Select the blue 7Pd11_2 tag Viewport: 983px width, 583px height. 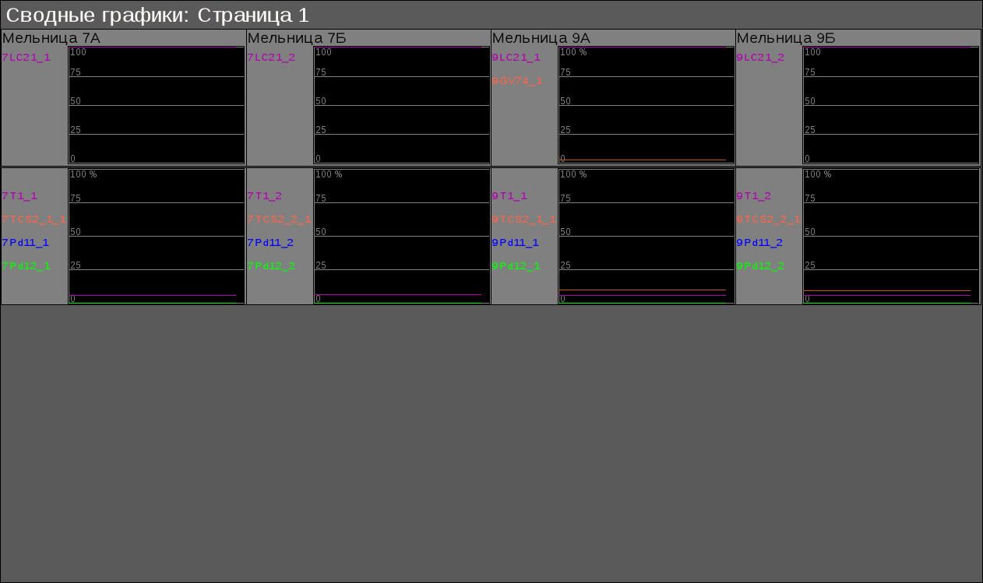click(x=270, y=243)
